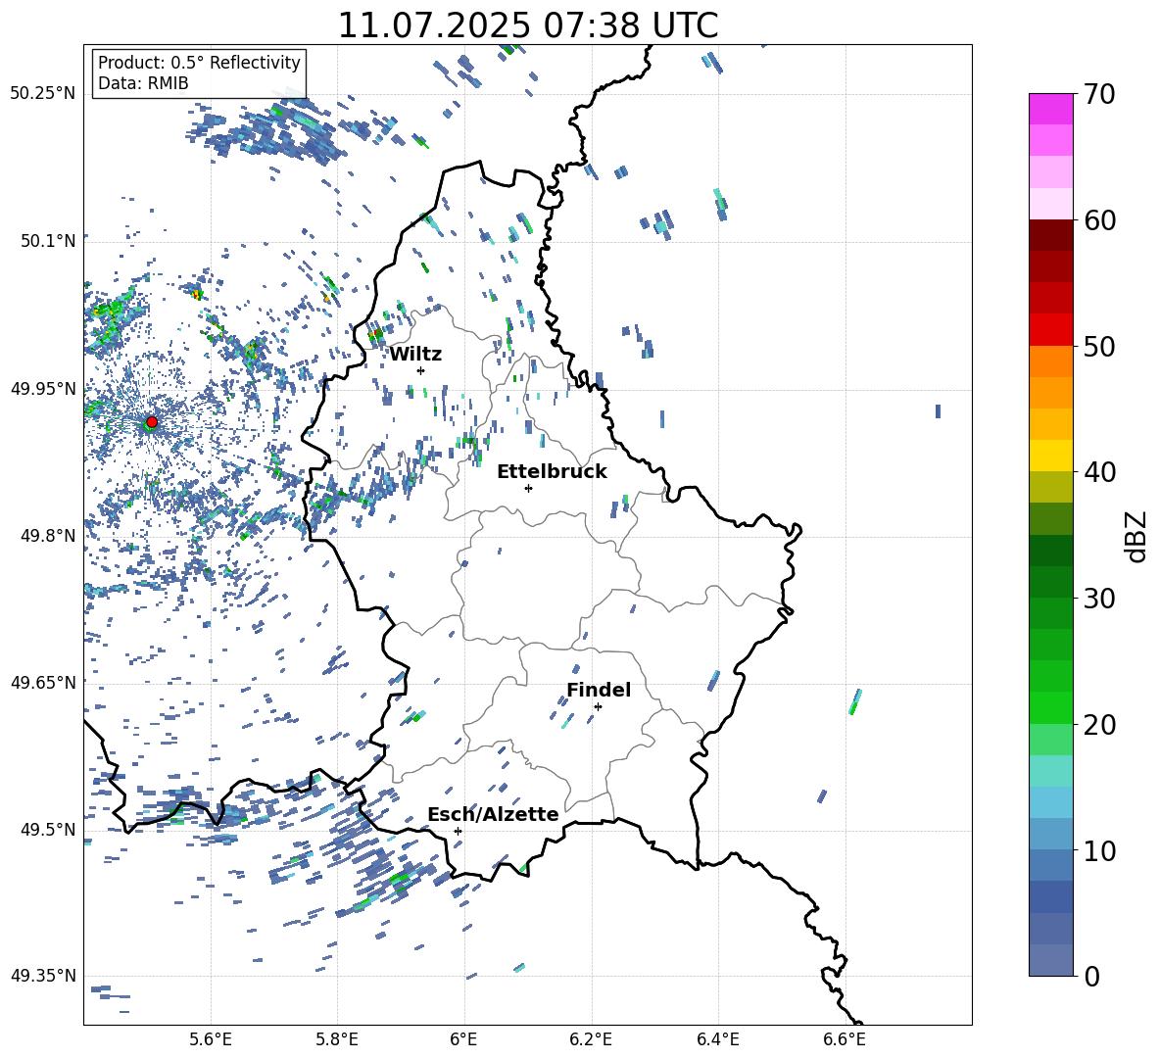Click the Ettelbruck station cross marker

pos(528,488)
